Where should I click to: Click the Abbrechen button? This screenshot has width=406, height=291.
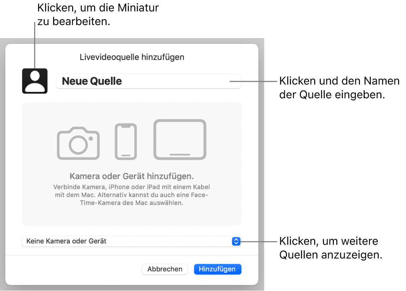pos(165,269)
